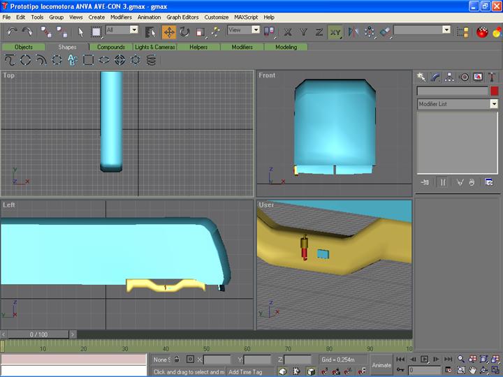Toggle the selection lock padlock
The image size is (503, 377).
[177, 360]
